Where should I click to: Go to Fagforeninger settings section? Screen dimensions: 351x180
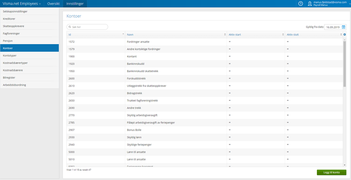[x=30, y=33]
